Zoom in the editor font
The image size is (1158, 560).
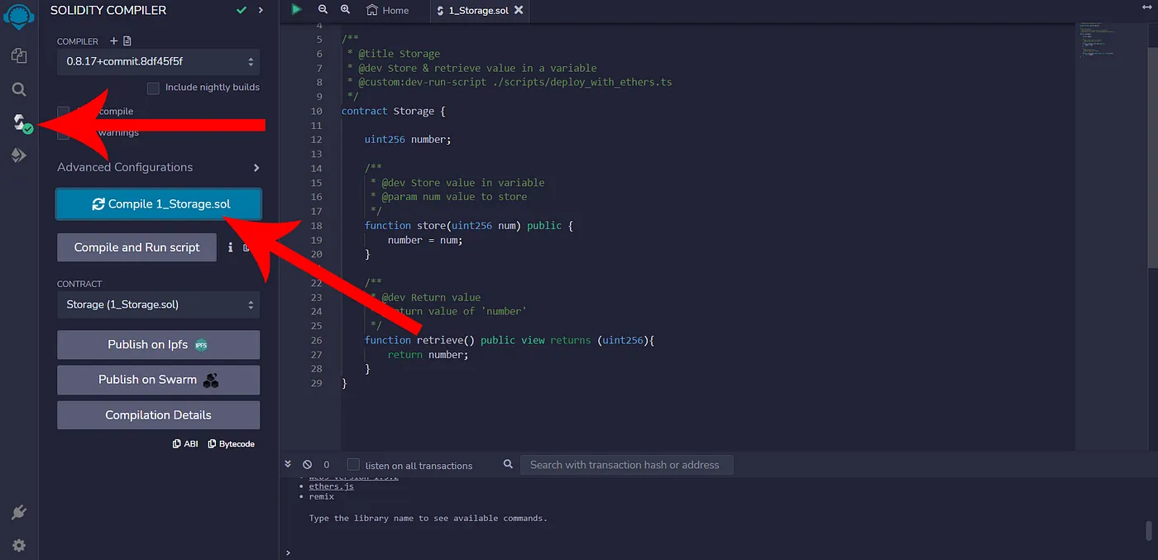tap(345, 10)
